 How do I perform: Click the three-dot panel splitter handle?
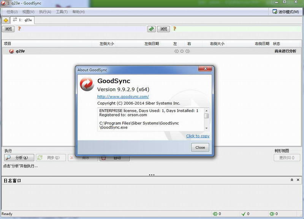(x=152, y=175)
